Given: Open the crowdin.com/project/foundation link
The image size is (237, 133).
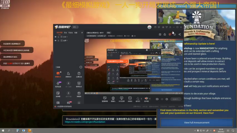Looking at the screenshot, I should (85, 122).
